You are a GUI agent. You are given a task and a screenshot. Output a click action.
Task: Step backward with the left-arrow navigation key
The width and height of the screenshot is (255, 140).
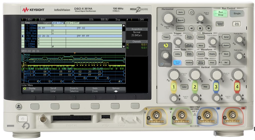pos(191,28)
